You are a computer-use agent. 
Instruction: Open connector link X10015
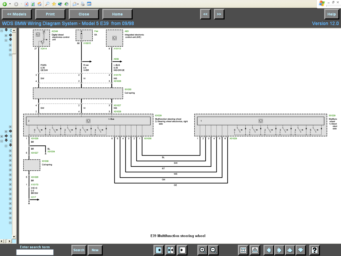coord(87,43)
